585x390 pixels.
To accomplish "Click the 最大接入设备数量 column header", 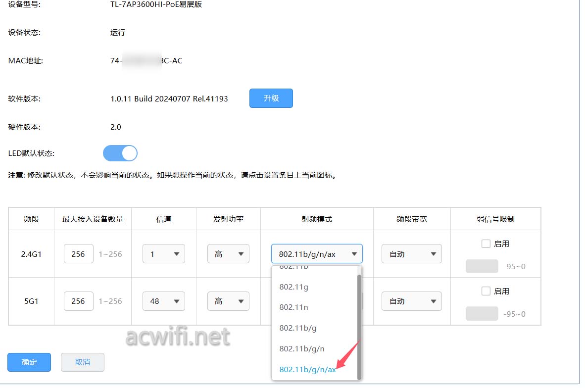I will 93,219.
